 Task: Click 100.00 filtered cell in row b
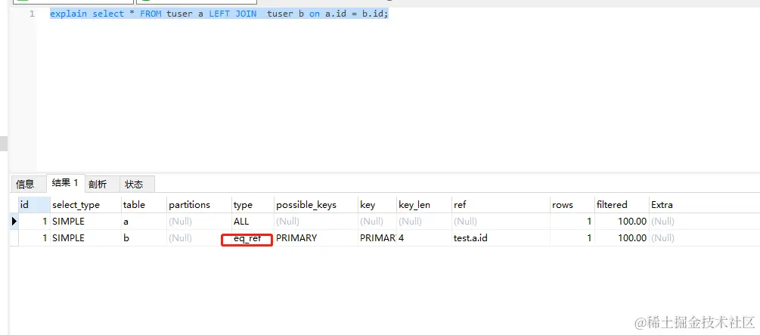tap(622, 238)
